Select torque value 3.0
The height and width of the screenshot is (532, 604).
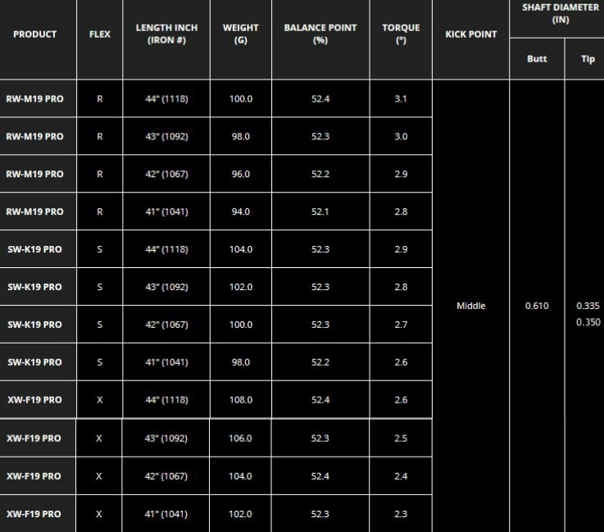click(x=401, y=136)
